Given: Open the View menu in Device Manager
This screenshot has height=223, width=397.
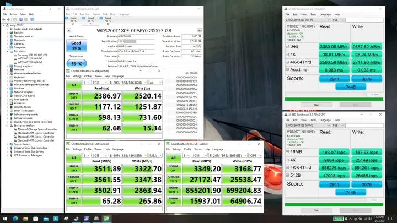Looking at the screenshot, I should [23, 14].
